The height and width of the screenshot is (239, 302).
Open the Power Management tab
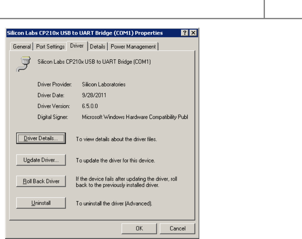[133, 47]
